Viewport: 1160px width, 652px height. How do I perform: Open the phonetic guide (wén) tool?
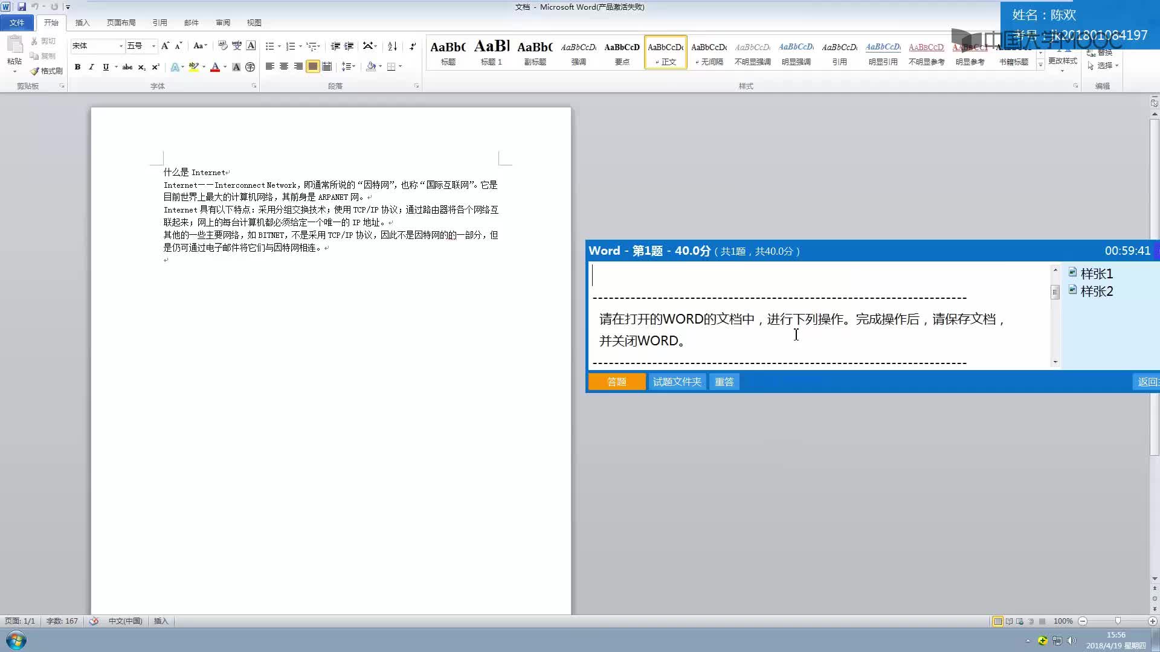(237, 46)
